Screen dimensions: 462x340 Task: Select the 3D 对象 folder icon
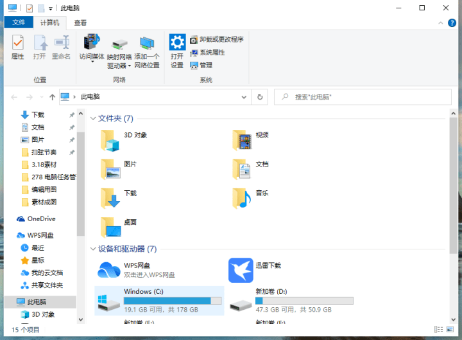tap(110, 140)
